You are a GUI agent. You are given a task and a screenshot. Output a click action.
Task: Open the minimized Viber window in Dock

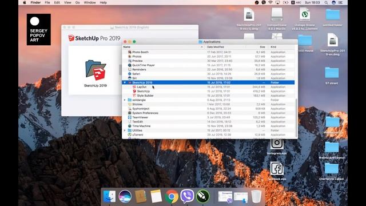click(x=225, y=197)
